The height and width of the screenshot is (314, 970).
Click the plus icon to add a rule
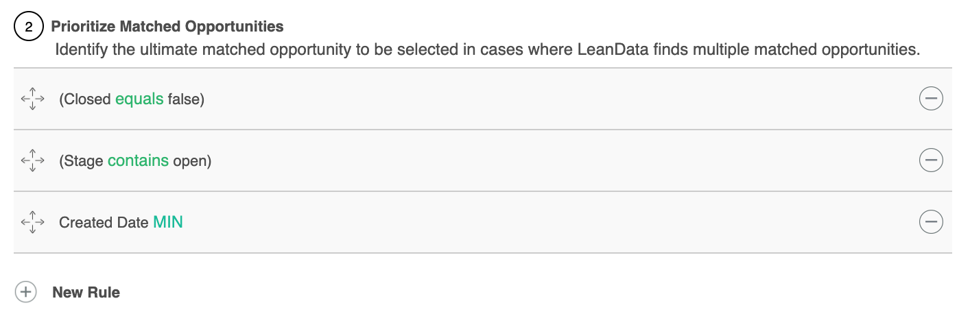pyautogui.click(x=26, y=292)
